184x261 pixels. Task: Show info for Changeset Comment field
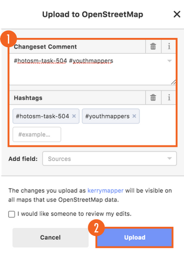(169, 47)
